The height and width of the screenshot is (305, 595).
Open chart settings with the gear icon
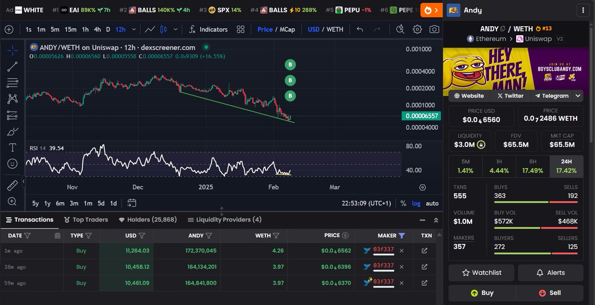(417, 30)
